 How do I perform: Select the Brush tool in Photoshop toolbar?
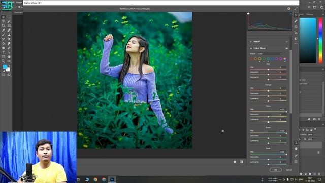4,35
